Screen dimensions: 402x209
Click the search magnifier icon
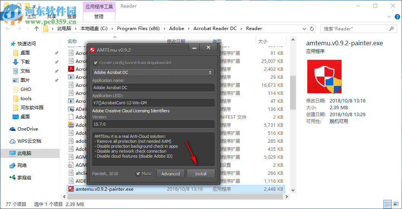(391, 29)
